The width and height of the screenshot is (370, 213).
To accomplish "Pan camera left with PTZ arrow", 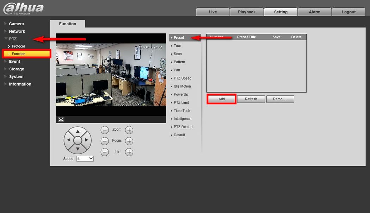I will (69, 140).
